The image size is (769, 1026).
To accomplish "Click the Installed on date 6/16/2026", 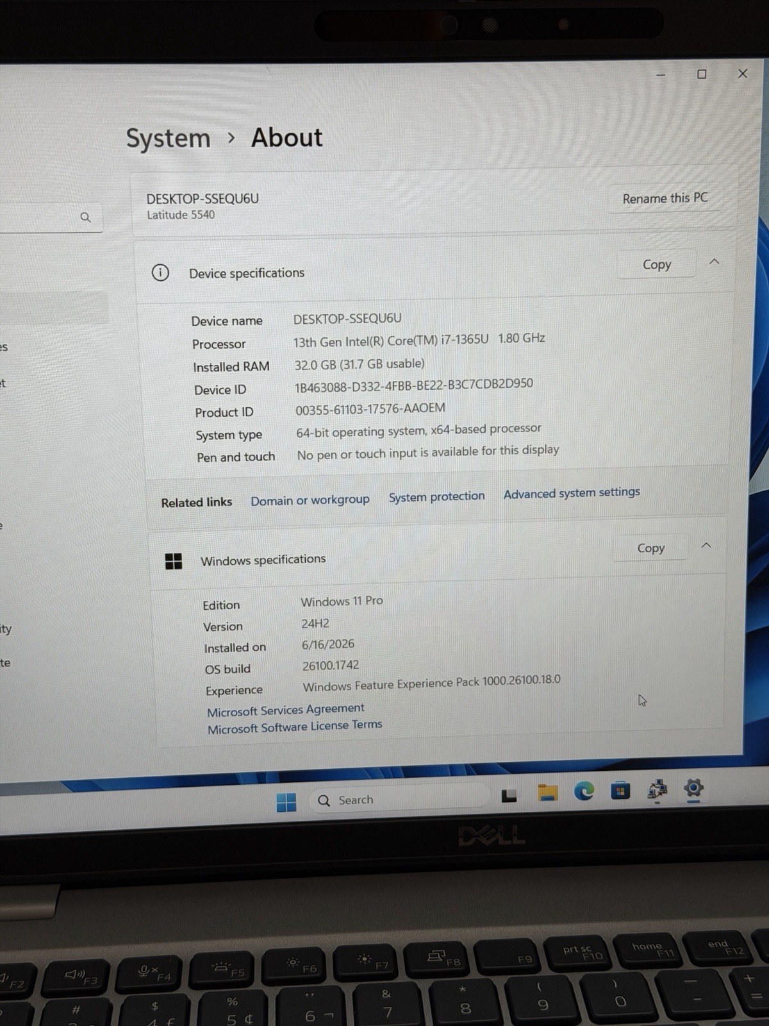I will [x=328, y=644].
